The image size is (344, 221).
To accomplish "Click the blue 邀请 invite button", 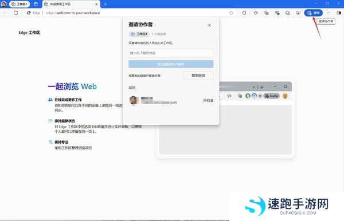I will coord(313,13).
